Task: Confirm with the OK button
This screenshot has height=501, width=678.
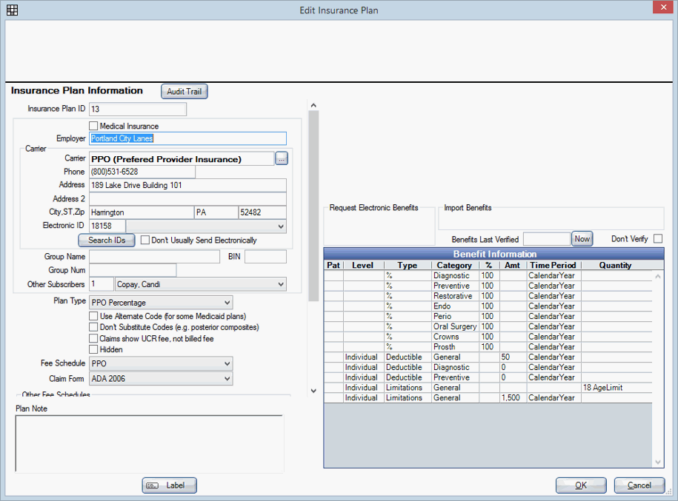Action: click(581, 485)
